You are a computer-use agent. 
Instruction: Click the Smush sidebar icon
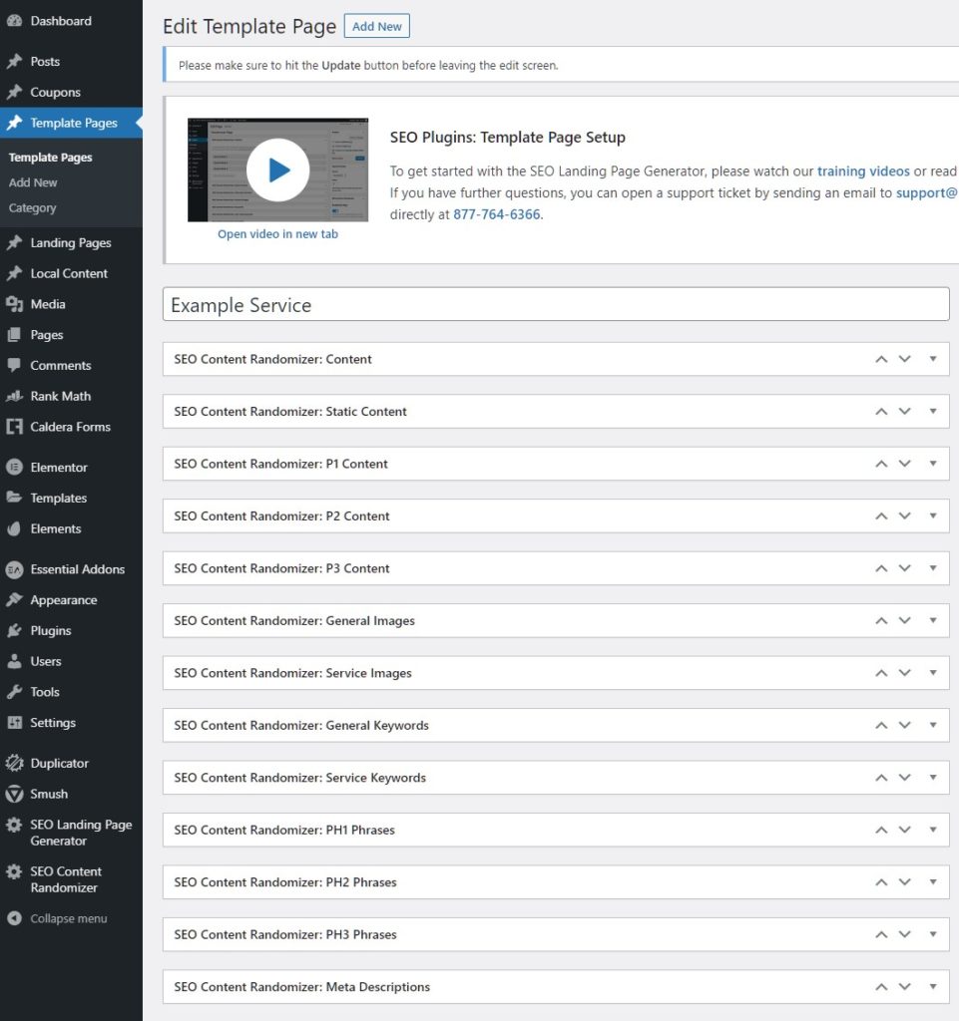(x=14, y=794)
